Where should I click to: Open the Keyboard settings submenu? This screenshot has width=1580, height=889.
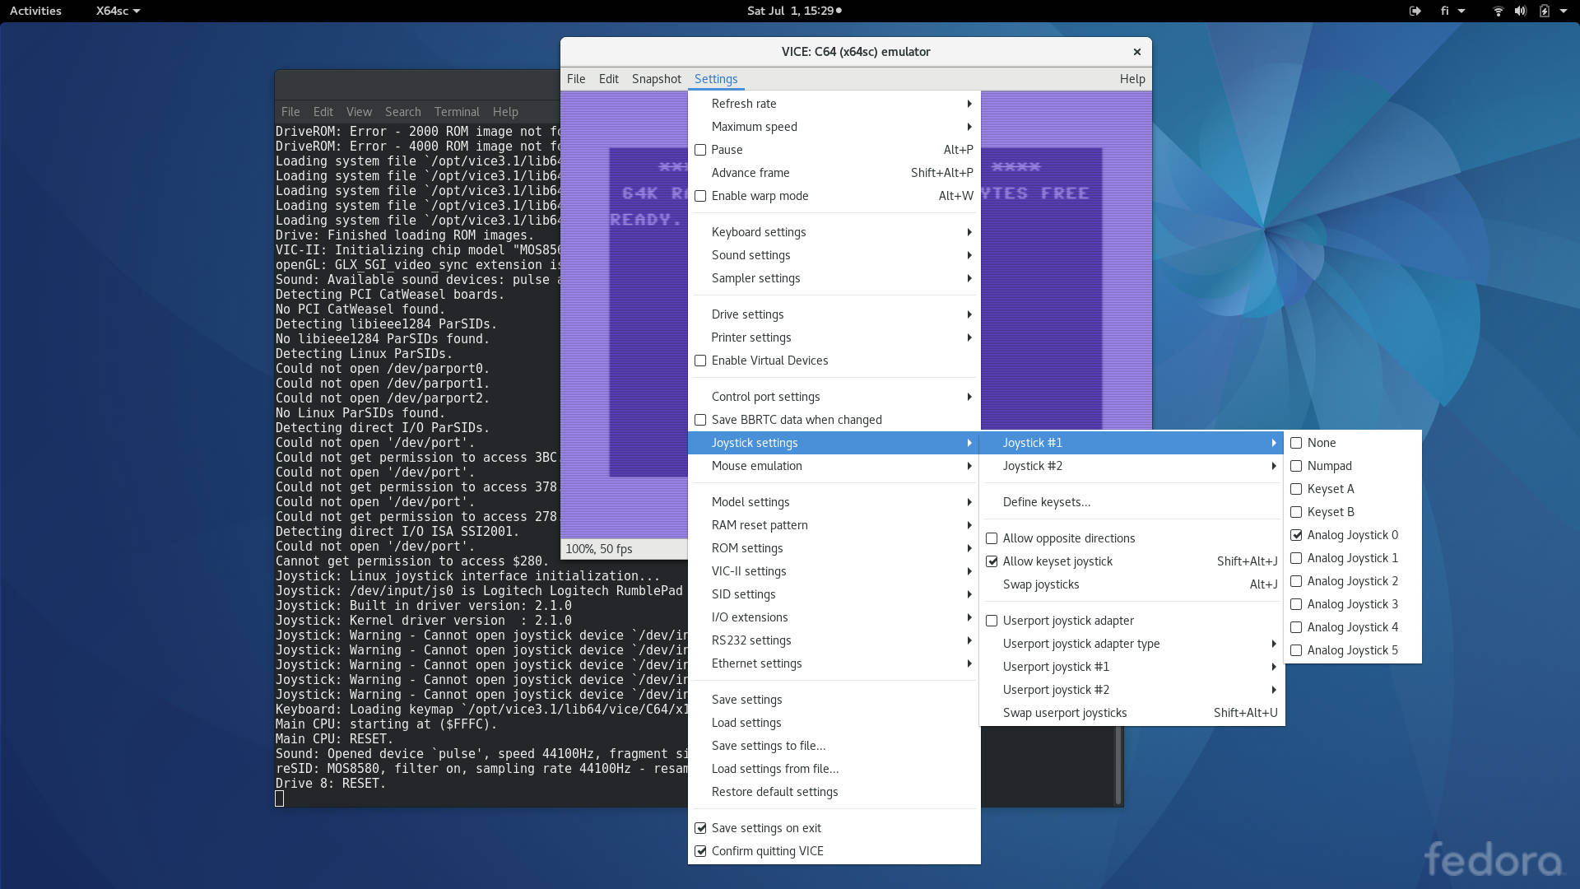759,231
